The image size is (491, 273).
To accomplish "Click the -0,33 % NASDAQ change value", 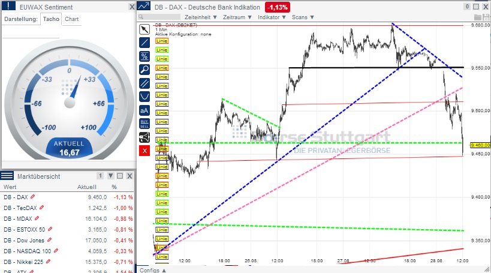I will click(123, 251).
